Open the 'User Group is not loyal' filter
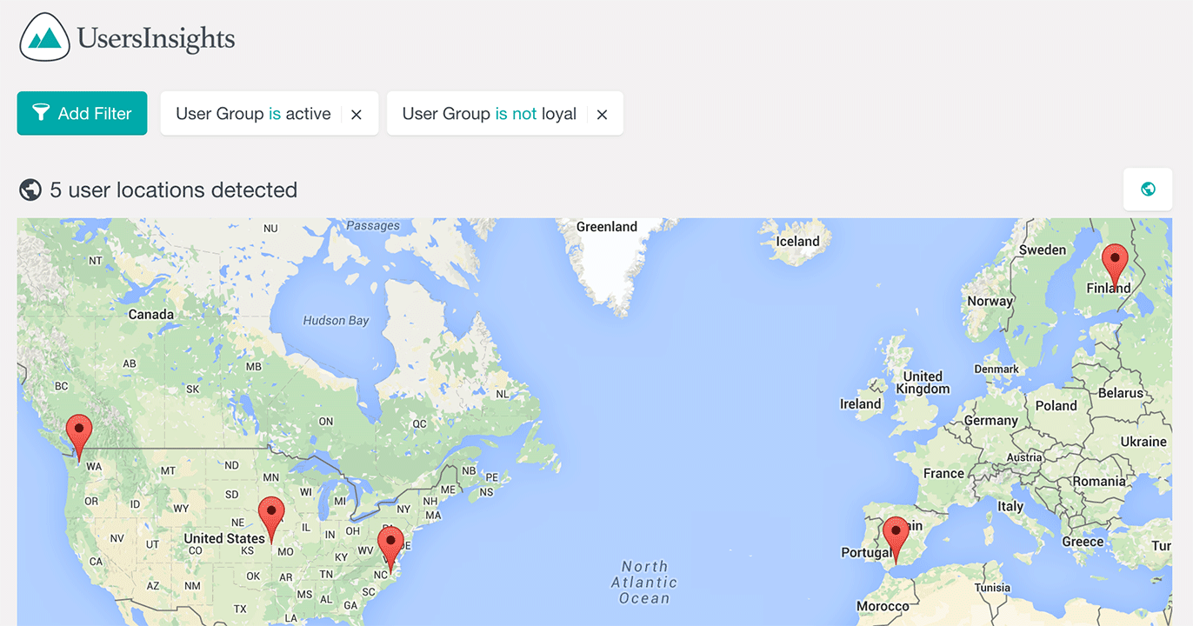1193x626 pixels. pos(489,114)
